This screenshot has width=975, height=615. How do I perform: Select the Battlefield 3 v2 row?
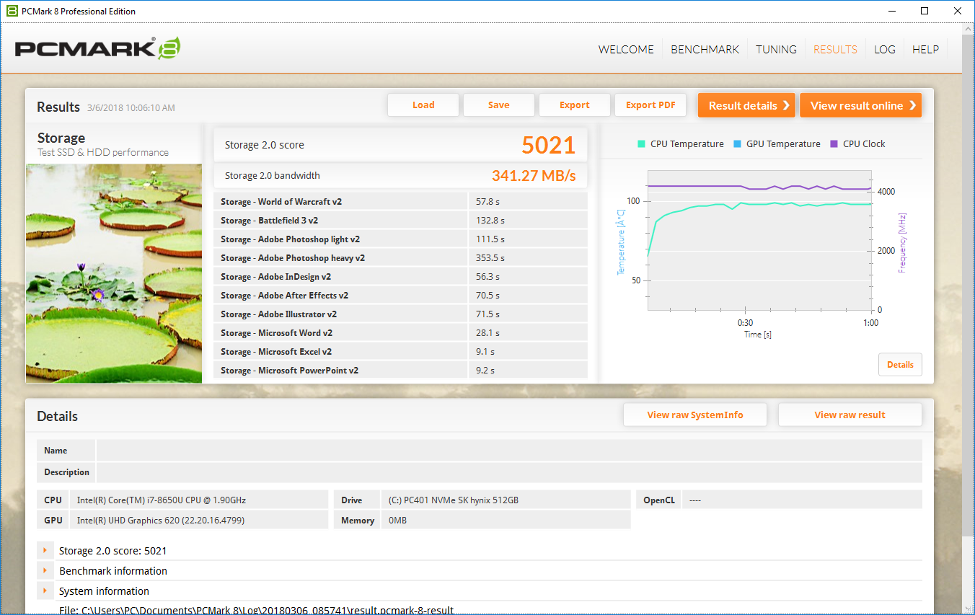pos(400,220)
